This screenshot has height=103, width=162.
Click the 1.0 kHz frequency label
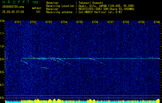[x=2, y=46]
